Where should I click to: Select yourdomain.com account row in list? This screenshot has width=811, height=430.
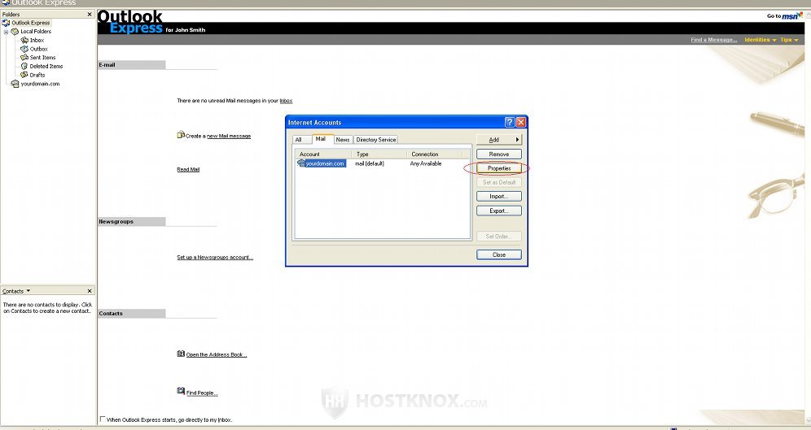(x=382, y=163)
